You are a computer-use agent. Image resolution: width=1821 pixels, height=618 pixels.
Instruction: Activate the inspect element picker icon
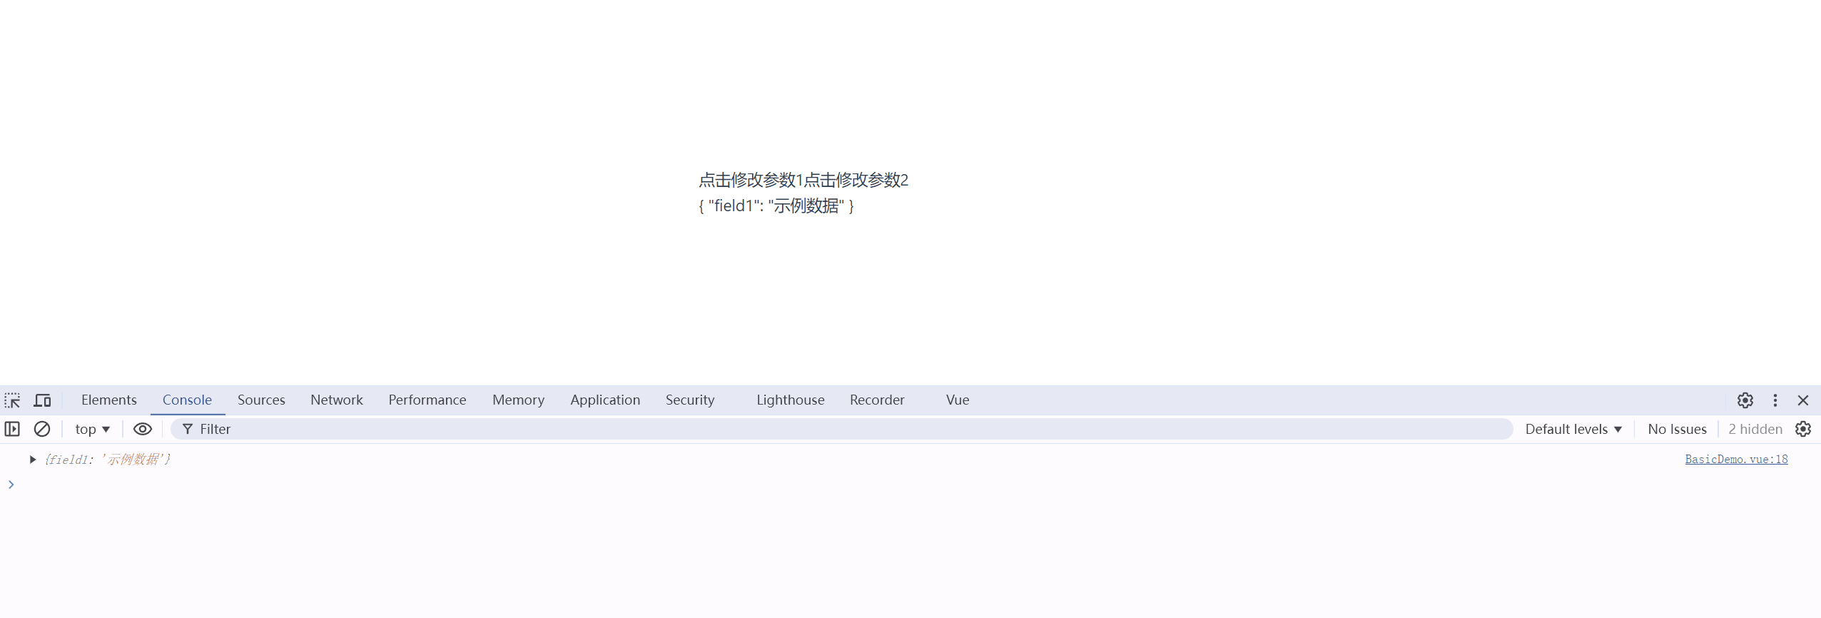[x=13, y=400]
